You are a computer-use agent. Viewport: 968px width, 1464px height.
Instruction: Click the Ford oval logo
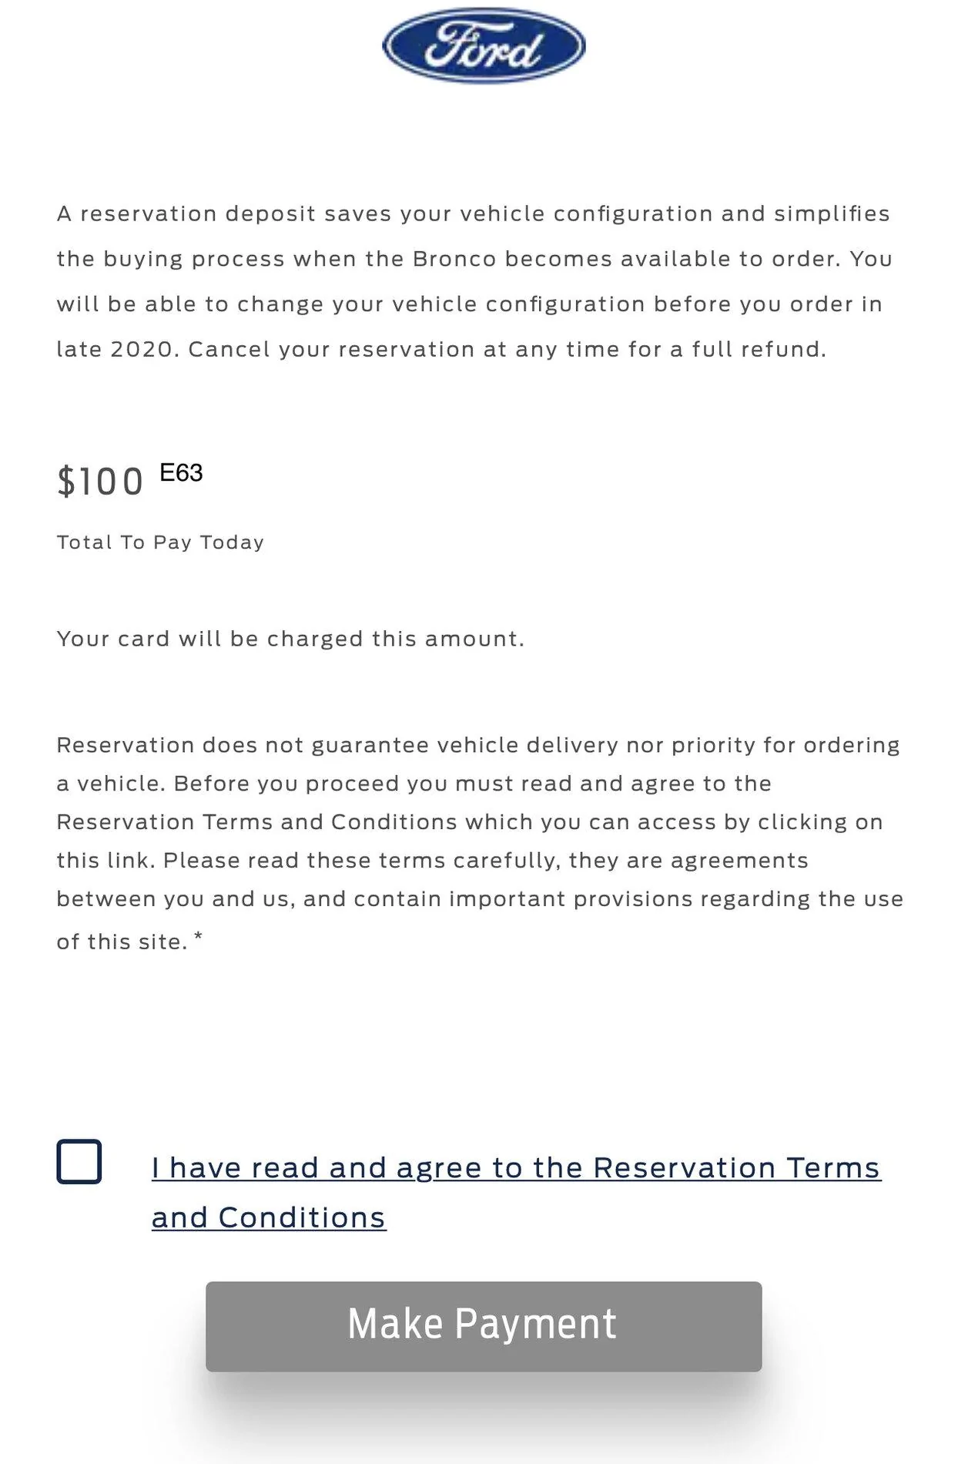484,45
